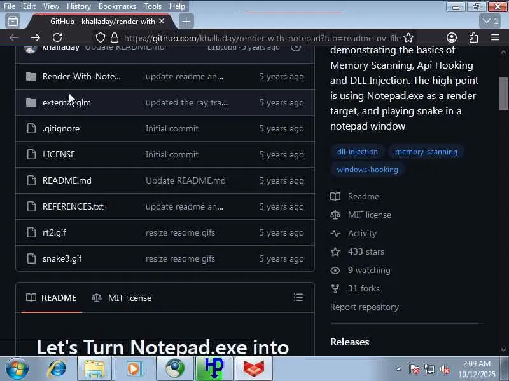Show site security lock info
This screenshot has height=381, width=509.
pyautogui.click(x=115, y=37)
